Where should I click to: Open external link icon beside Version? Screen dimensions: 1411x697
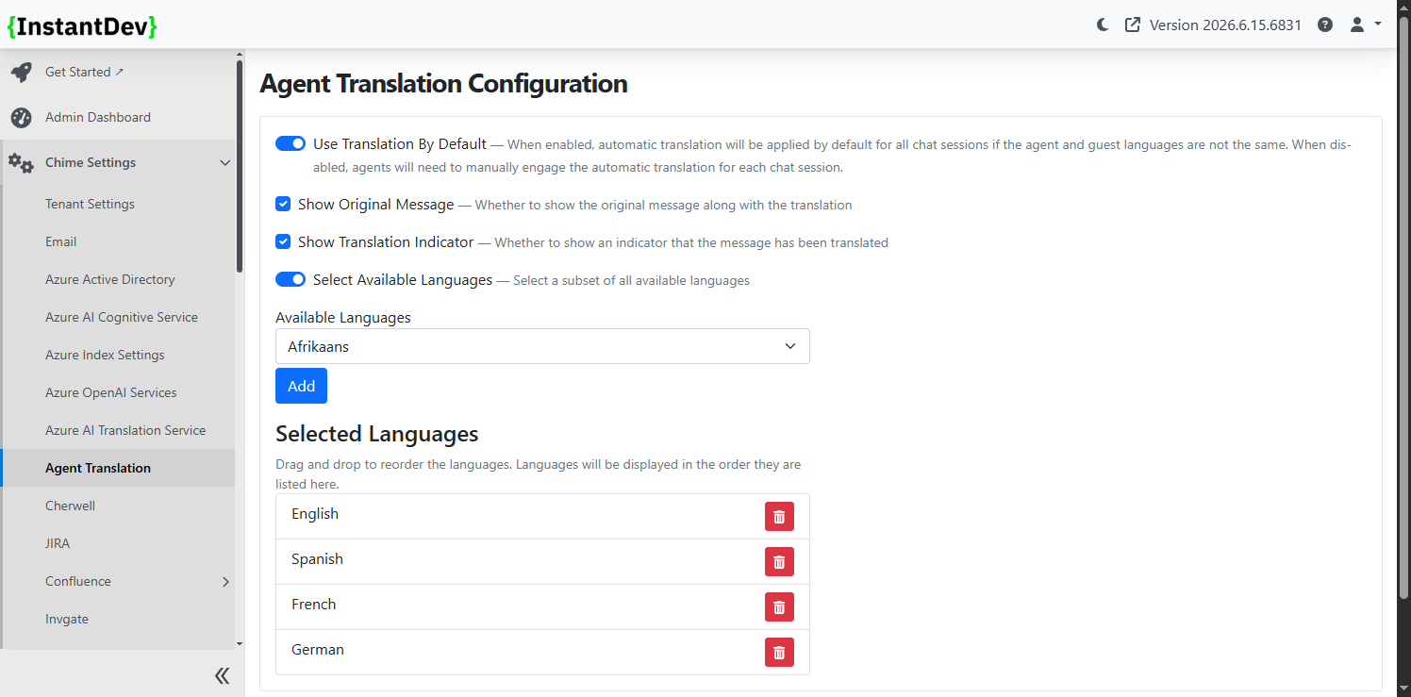click(x=1133, y=25)
